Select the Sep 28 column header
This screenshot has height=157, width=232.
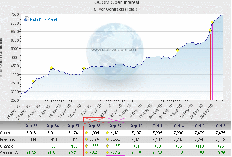click(x=94, y=125)
